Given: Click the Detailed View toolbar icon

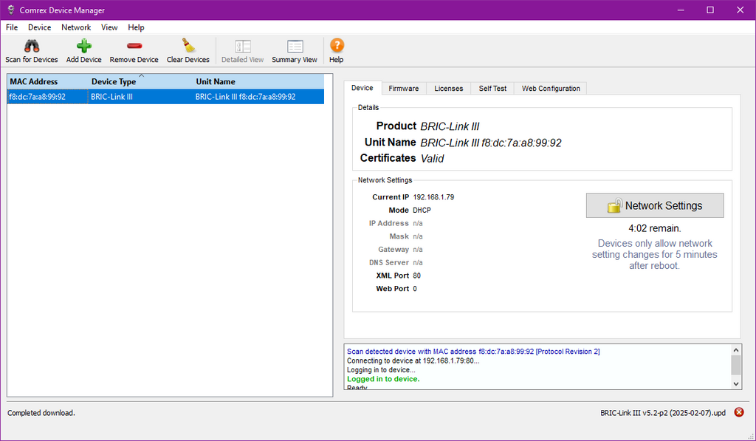Looking at the screenshot, I should click(242, 47).
